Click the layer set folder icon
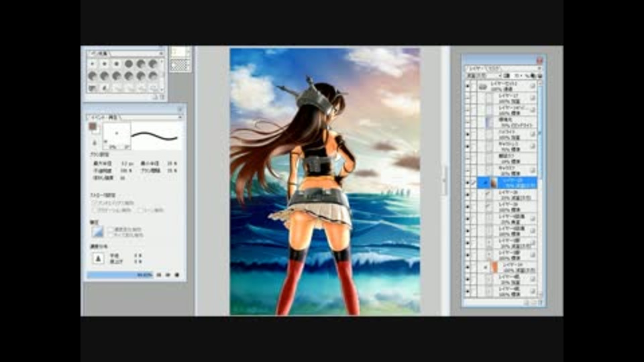Image resolution: width=644 pixels, height=362 pixels. pos(483,86)
